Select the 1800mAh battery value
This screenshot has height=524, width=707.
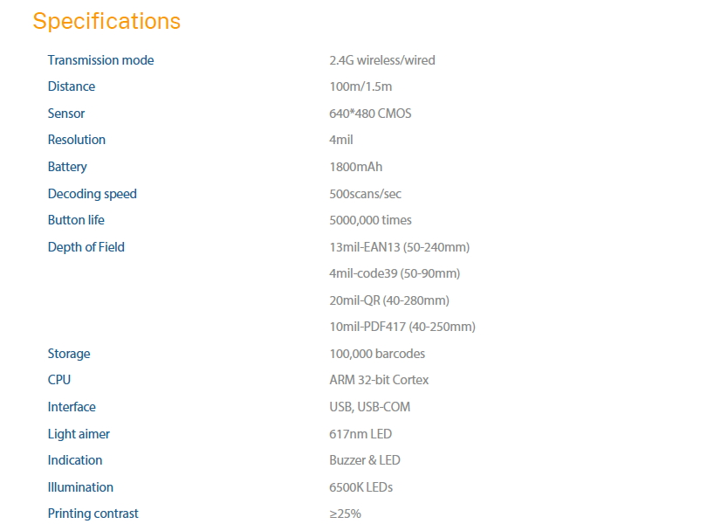point(355,167)
